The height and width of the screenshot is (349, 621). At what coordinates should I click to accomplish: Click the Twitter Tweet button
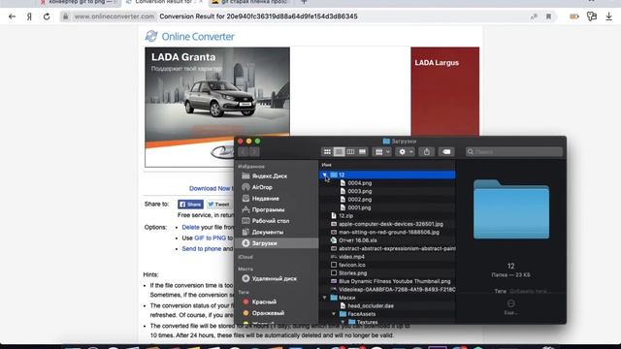coord(218,205)
